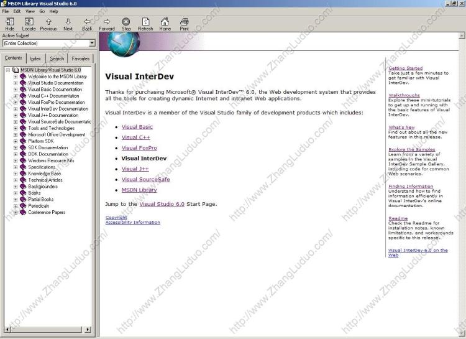The height and width of the screenshot is (339, 466).
Task: Click the Locate toolbar icon
Action: (x=29, y=21)
